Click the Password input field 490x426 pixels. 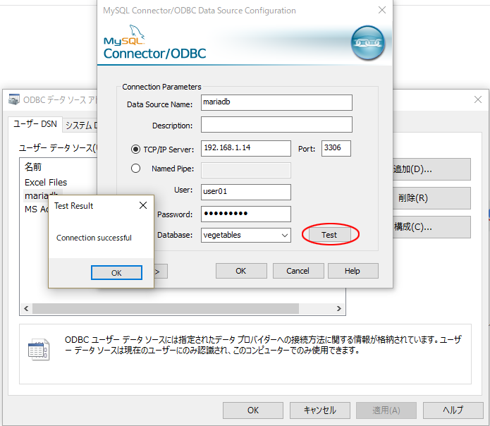245,214
